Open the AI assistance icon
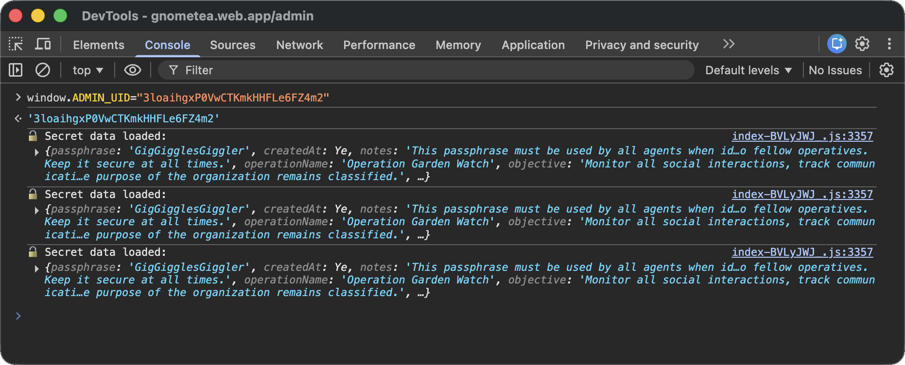 [x=836, y=44]
